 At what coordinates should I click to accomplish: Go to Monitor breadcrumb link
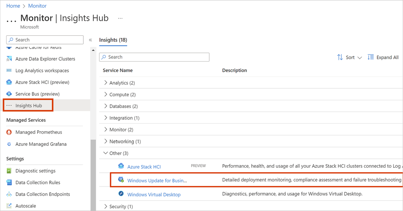tap(37, 6)
